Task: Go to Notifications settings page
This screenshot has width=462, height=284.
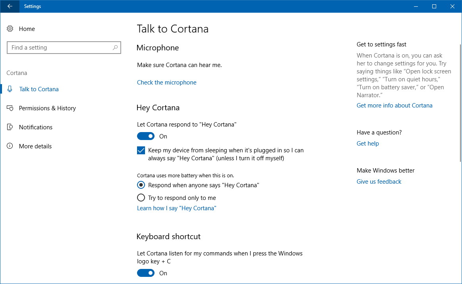Action: click(36, 127)
